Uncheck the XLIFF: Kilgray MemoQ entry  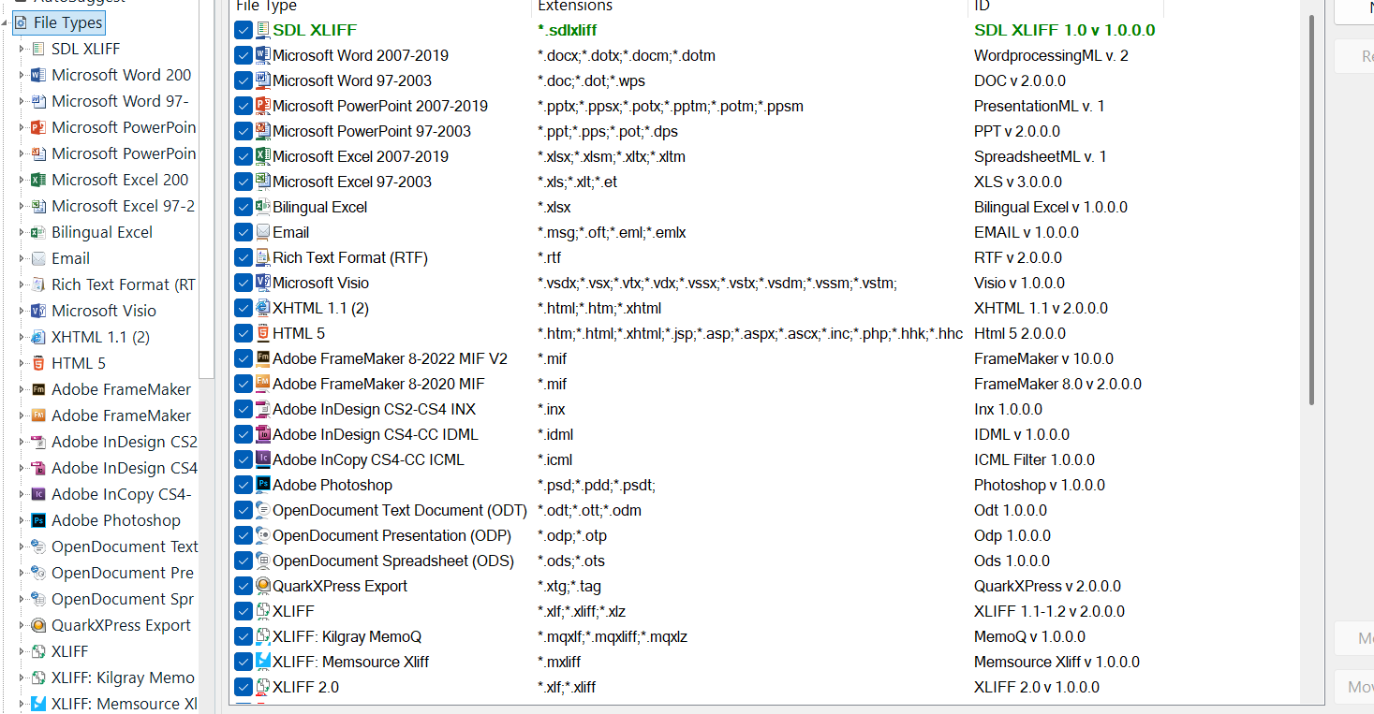pyautogui.click(x=243, y=636)
